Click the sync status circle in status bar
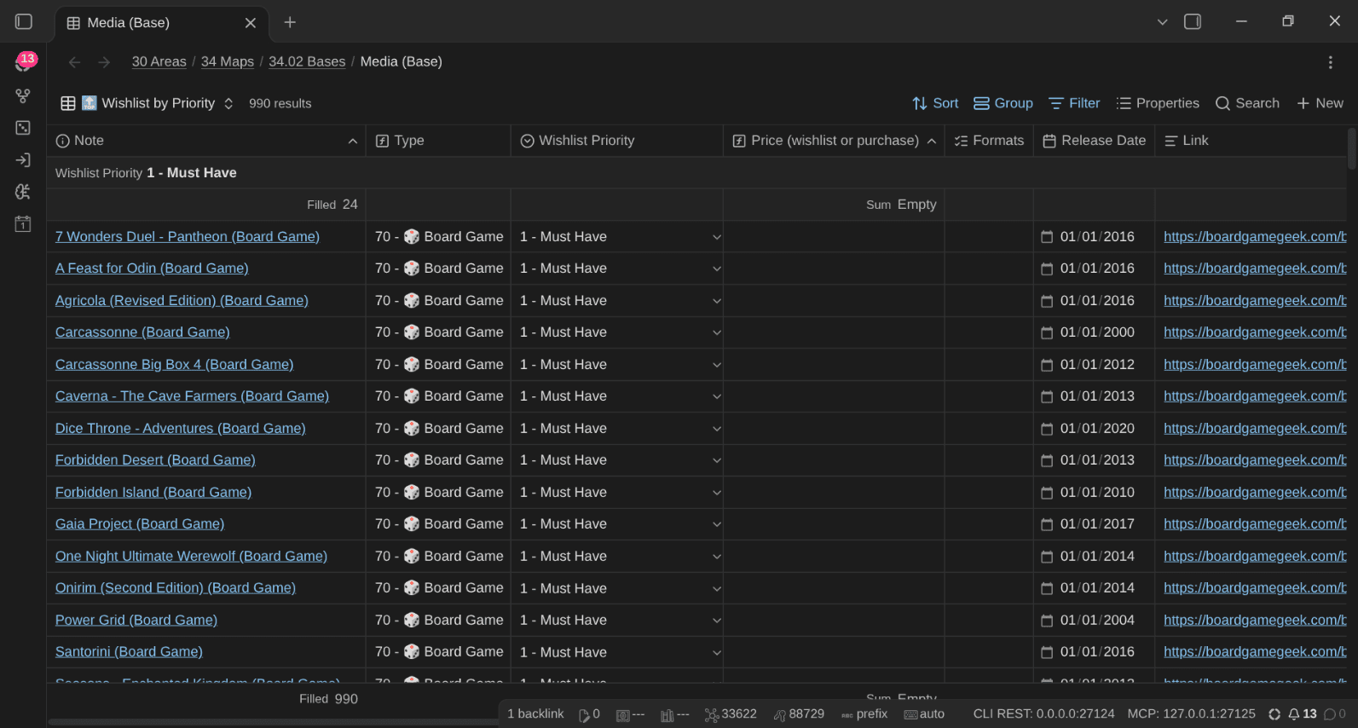This screenshot has height=728, width=1358. 1274,714
